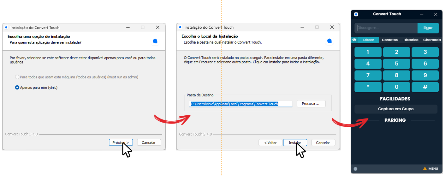Screen dimensions: 445x176
Task: Dial digit 9 on the keypad
Action: pos(425,75)
